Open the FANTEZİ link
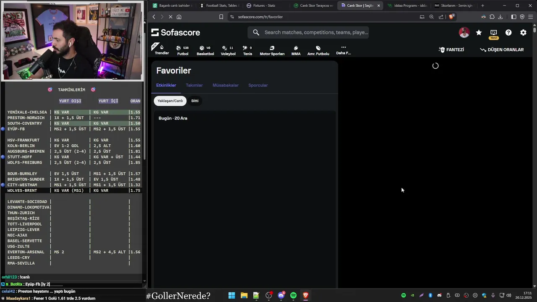The height and width of the screenshot is (302, 537). tap(451, 49)
